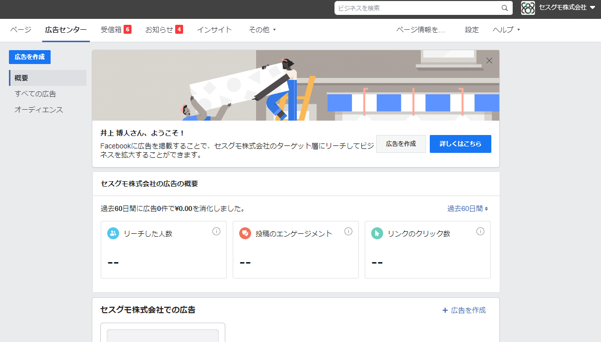Open account dropdown arrow next to セスグモ株式会社
Viewport: 601px width, 342px height.
592,8
